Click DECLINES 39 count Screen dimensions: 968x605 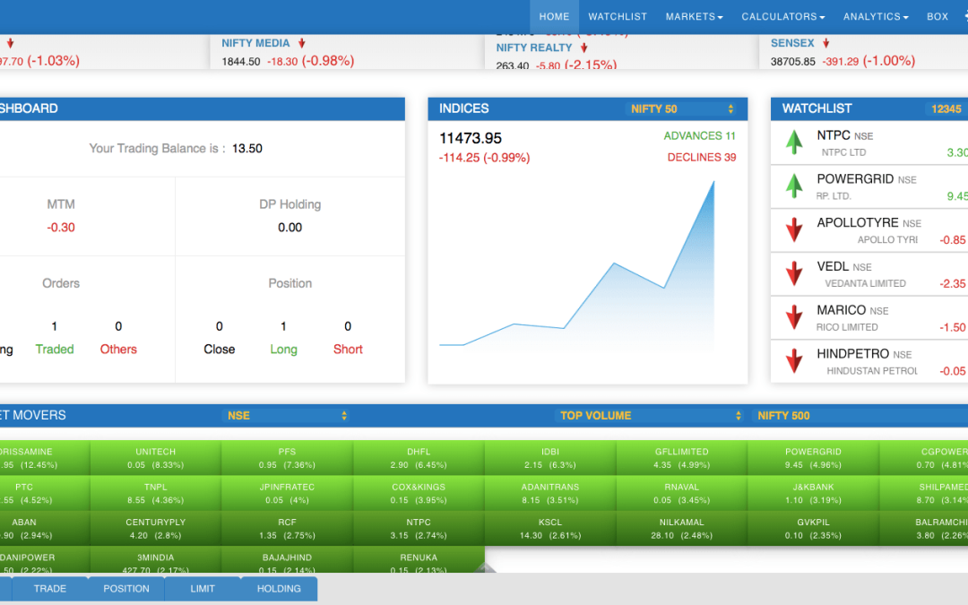[x=701, y=158]
